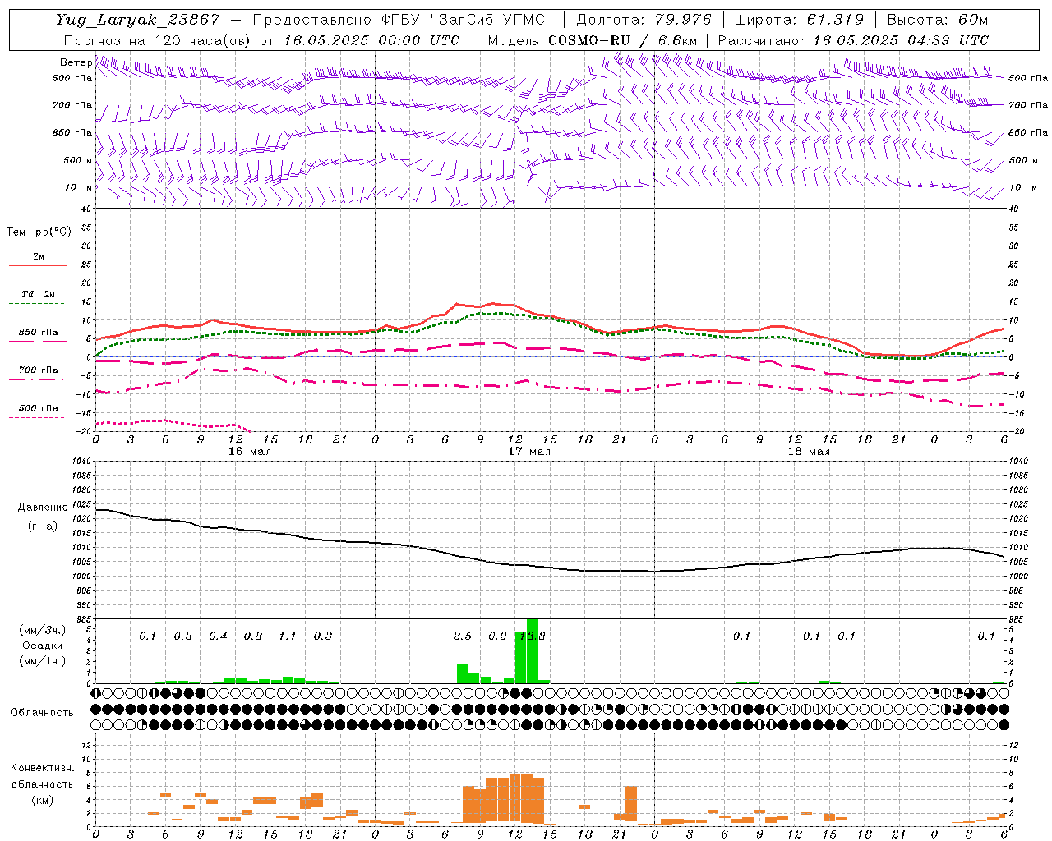The image size is (1052, 841).
Task: Select the Осадки panel label
Action: click(42, 646)
